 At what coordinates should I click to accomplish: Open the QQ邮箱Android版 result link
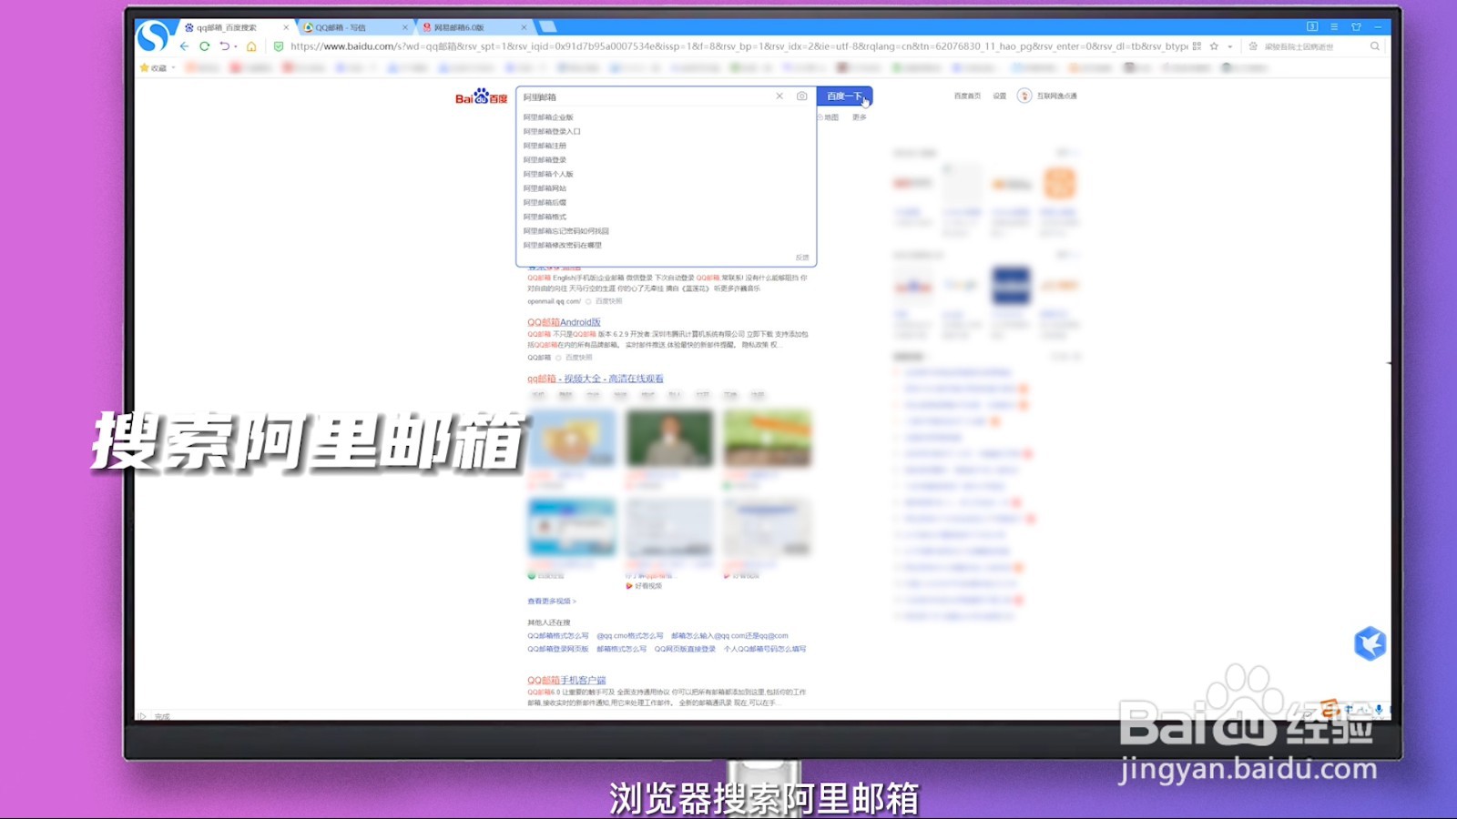(564, 322)
